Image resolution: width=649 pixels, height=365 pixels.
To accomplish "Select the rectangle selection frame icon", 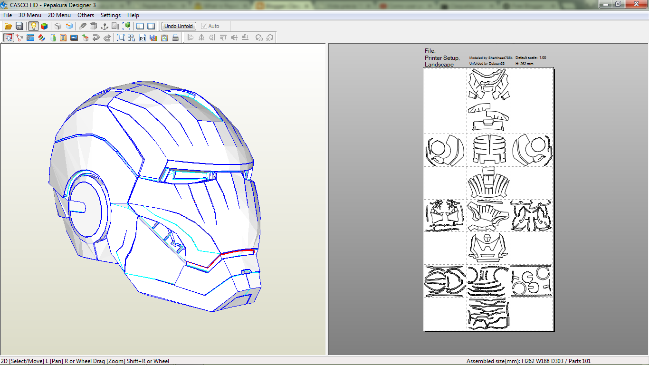I will [x=121, y=38].
